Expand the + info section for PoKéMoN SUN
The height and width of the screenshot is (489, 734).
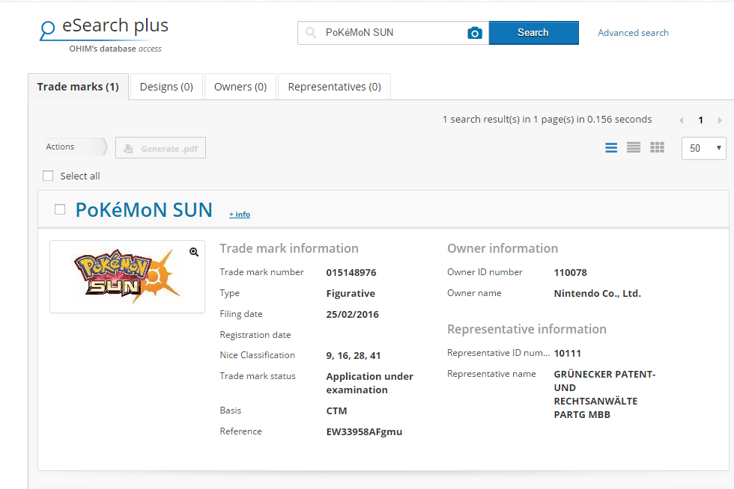pyautogui.click(x=239, y=214)
